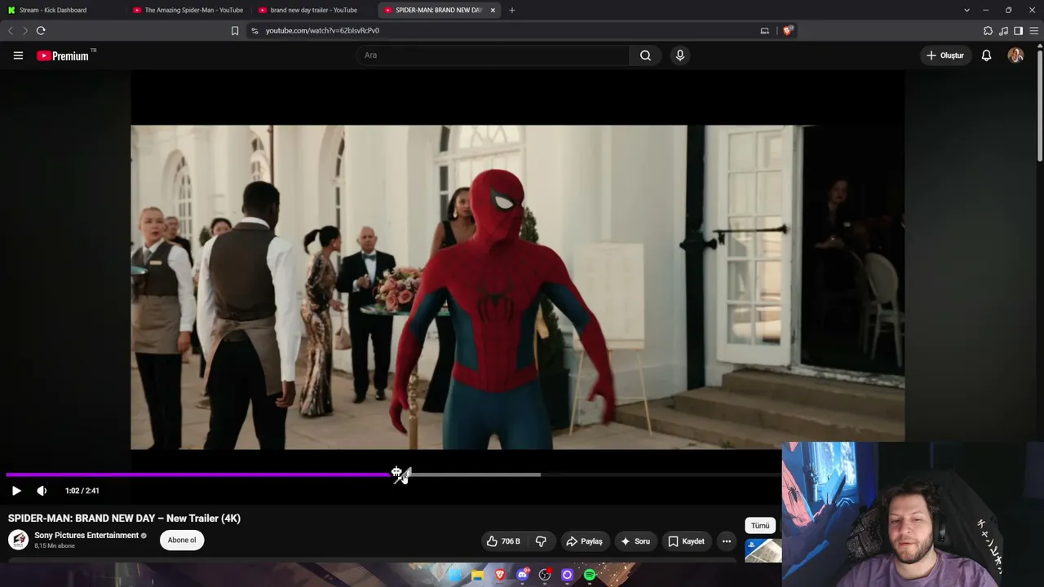Viewport: 1044px width, 587px height.
Task: Start voice search with the microphone
Action: [680, 55]
